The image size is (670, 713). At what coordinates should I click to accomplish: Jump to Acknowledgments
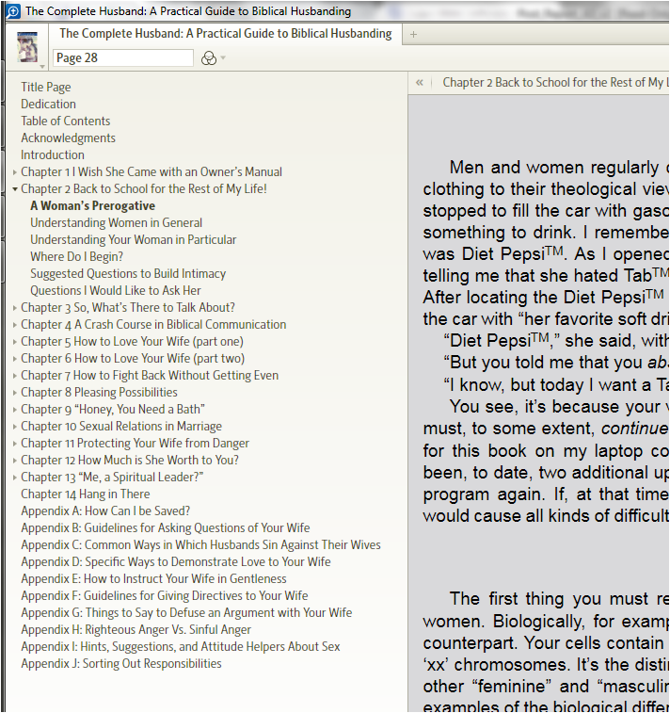coord(68,138)
